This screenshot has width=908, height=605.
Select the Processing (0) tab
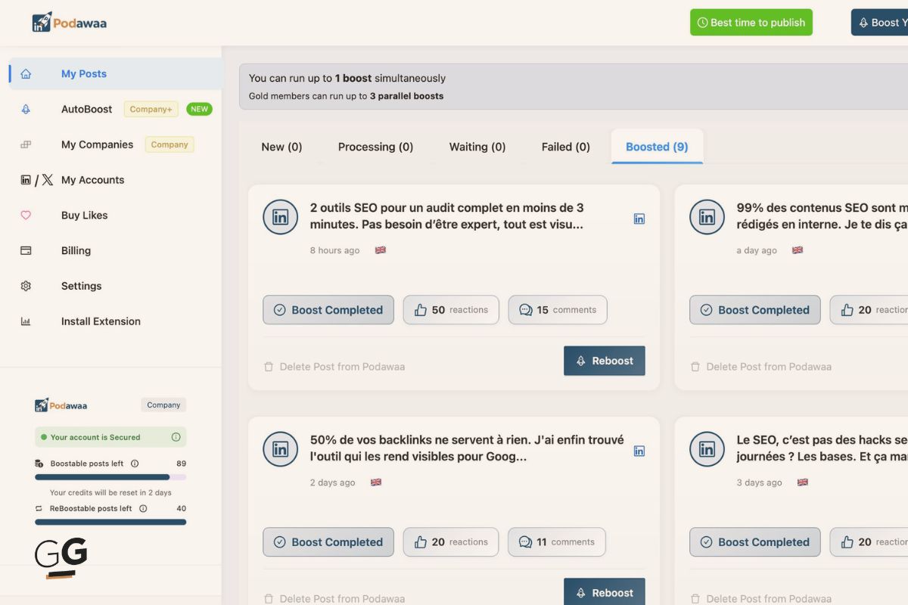[375, 147]
